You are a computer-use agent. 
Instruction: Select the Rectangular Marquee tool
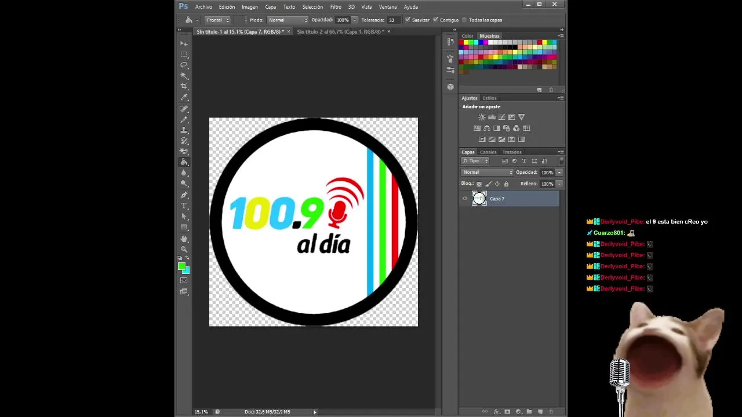click(x=184, y=54)
